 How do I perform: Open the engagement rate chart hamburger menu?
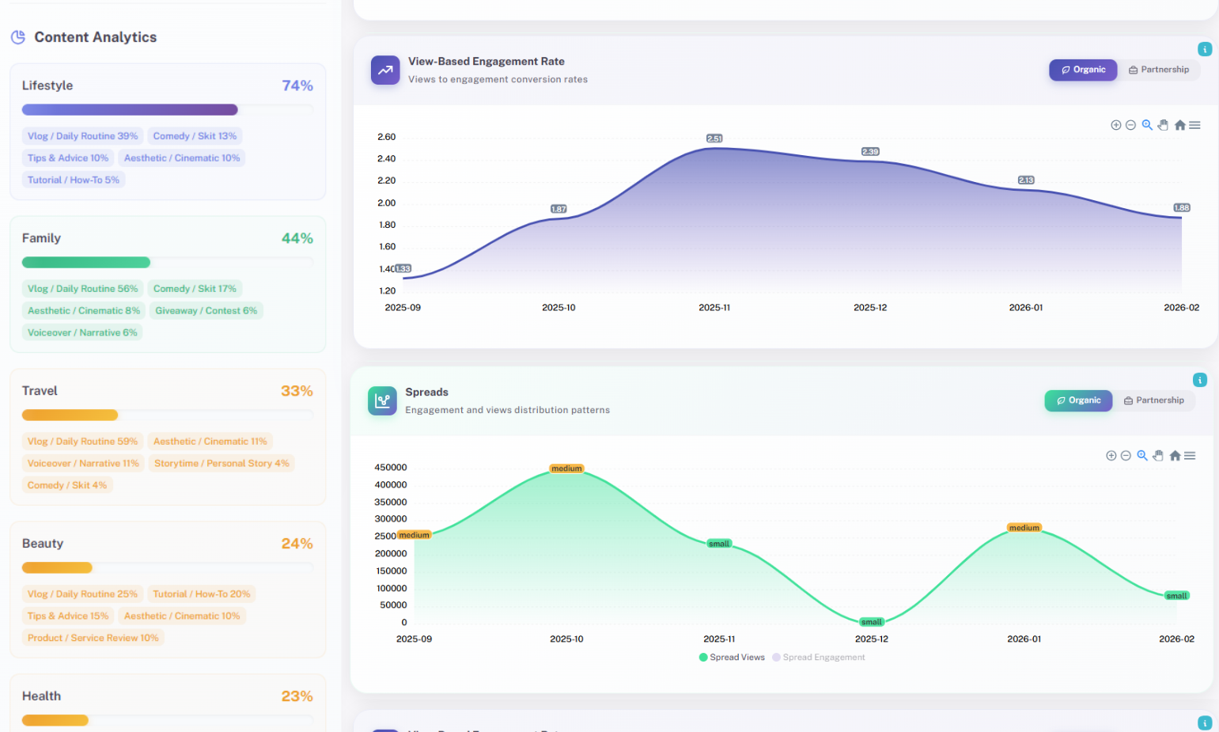point(1194,125)
